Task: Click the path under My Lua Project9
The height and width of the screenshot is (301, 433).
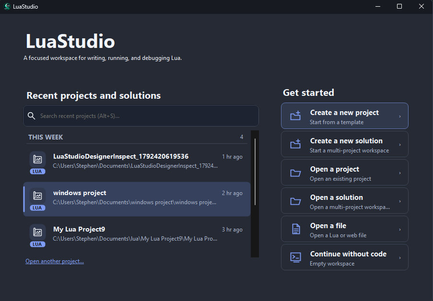Action: pyautogui.click(x=135, y=239)
